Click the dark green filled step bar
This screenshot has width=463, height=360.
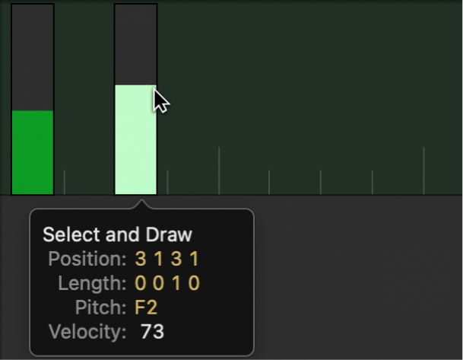(x=33, y=152)
